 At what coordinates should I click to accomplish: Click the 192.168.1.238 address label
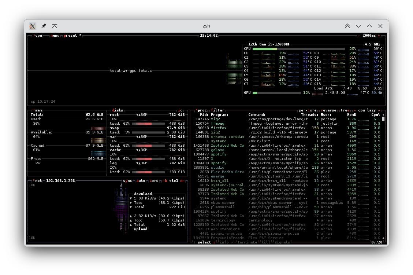(x=60, y=181)
